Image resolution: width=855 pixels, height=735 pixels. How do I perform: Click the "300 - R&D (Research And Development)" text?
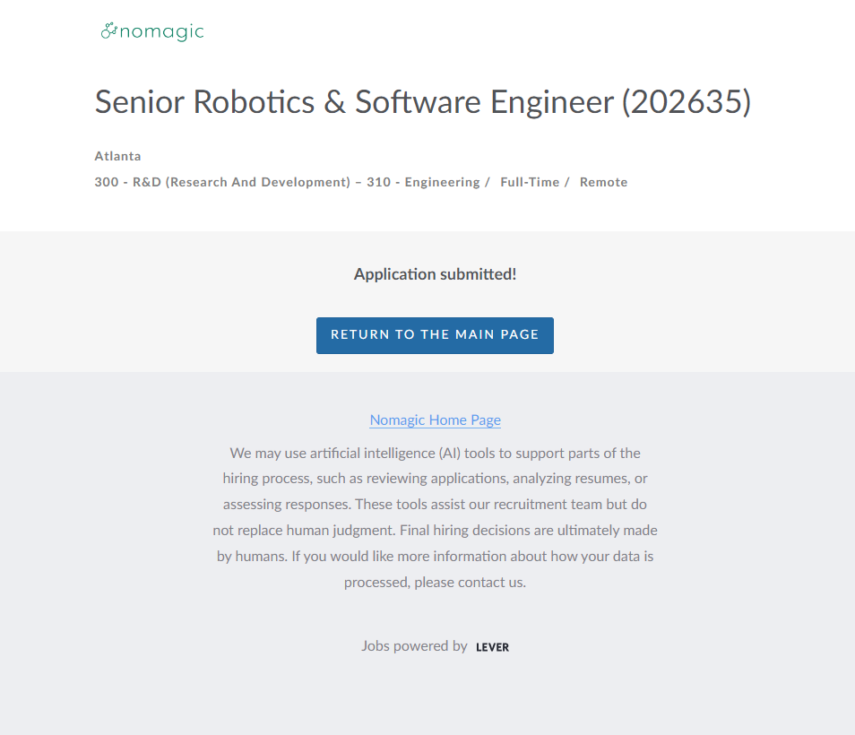[x=222, y=182]
